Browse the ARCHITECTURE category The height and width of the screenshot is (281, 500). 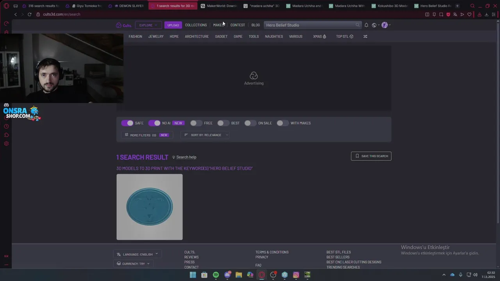pyautogui.click(x=197, y=36)
